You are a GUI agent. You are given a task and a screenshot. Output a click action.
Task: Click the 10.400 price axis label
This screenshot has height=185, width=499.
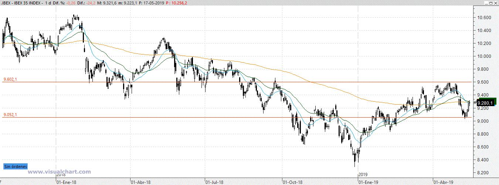tap(485, 31)
